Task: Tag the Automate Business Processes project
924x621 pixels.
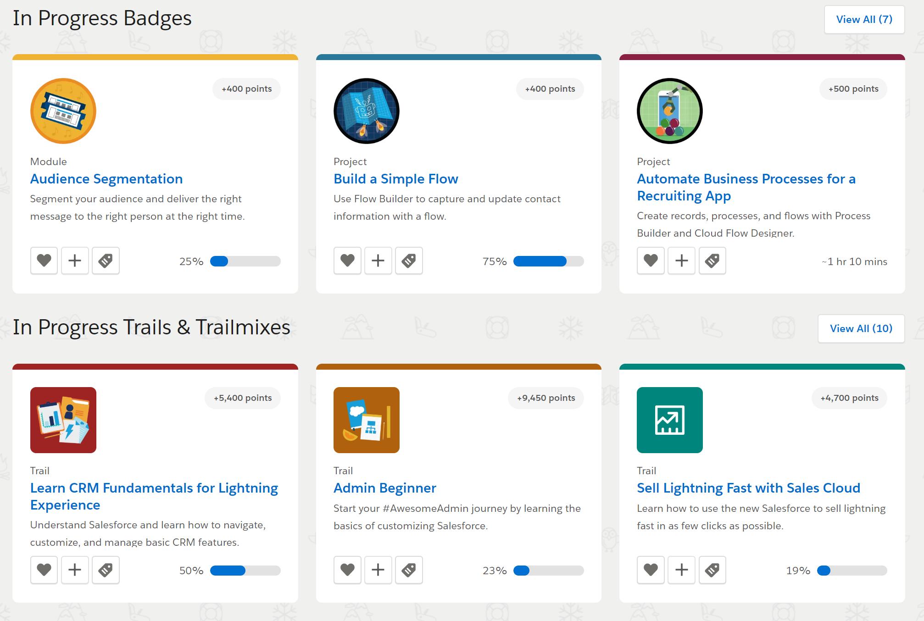Action: pyautogui.click(x=712, y=261)
